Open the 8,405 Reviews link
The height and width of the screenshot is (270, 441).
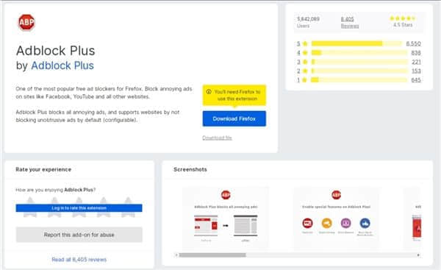tap(350, 22)
